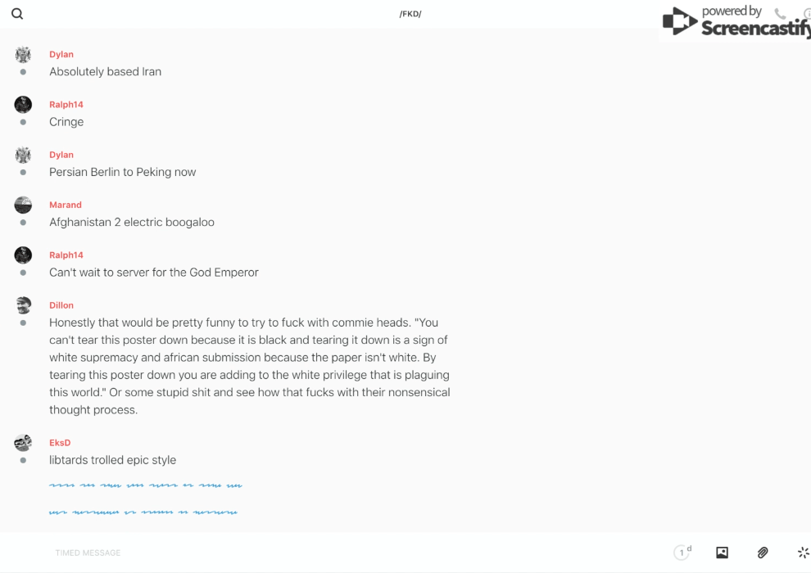The width and height of the screenshot is (811, 573).
Task: Attach a file with paperclip icon
Action: (x=763, y=553)
